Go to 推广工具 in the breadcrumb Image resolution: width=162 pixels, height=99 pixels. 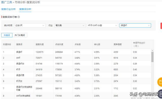[x=7, y=2]
